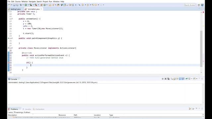Viewport: 212px width, 119px height.
Task: Click the Save All toolbar icon
Action: pyautogui.click(x=17, y=5)
